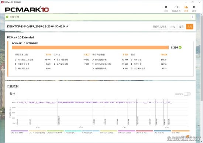Screen dimensions: 203x143
Task: Click the pencil edit icon beside result name
Action: pyautogui.click(x=67, y=27)
